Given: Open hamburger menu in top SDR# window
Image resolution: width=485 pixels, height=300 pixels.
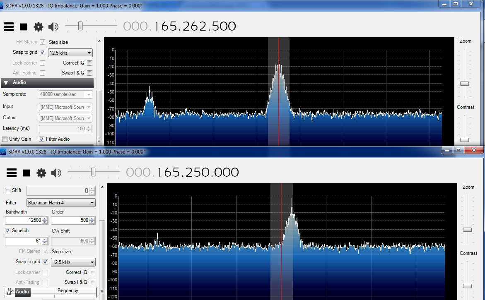Looking at the screenshot, I should [9, 27].
